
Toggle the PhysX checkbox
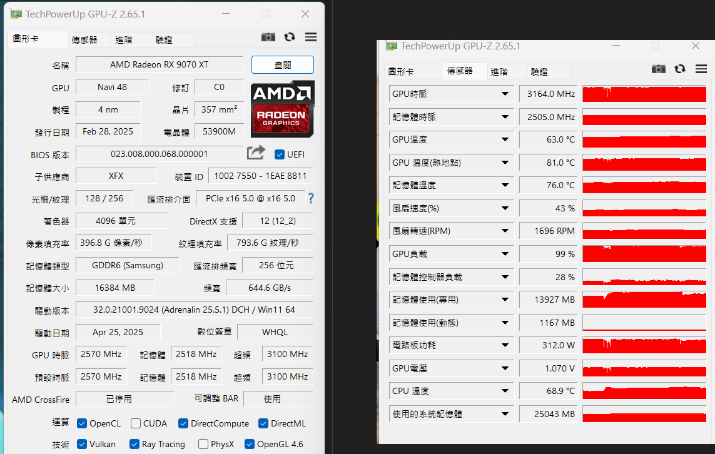[203, 444]
